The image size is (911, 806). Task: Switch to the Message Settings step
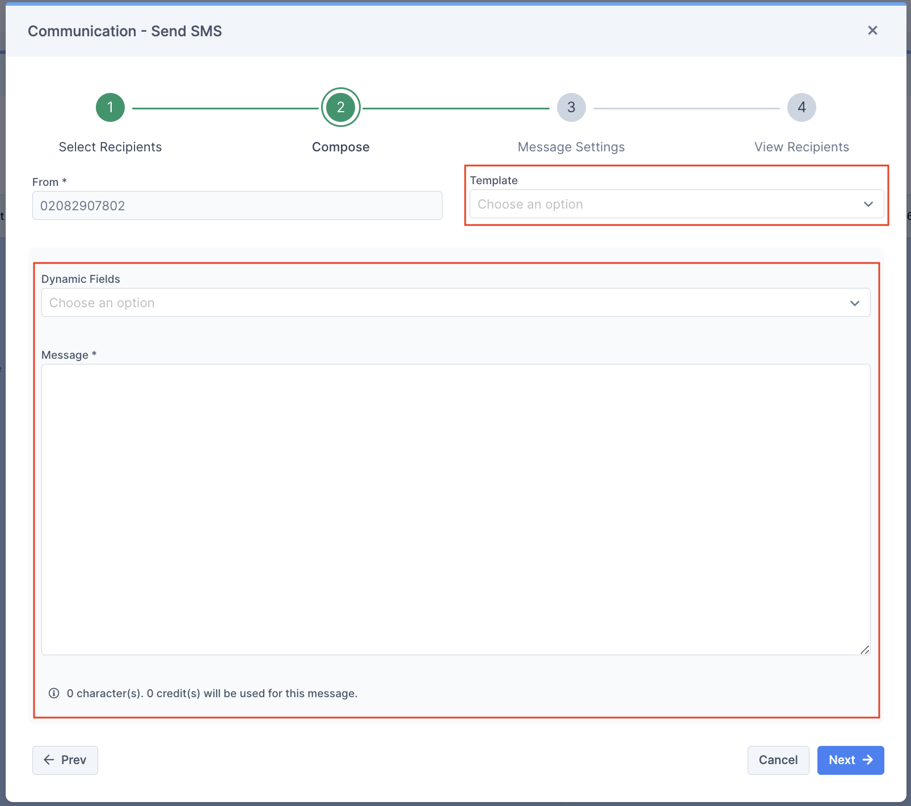[571, 147]
